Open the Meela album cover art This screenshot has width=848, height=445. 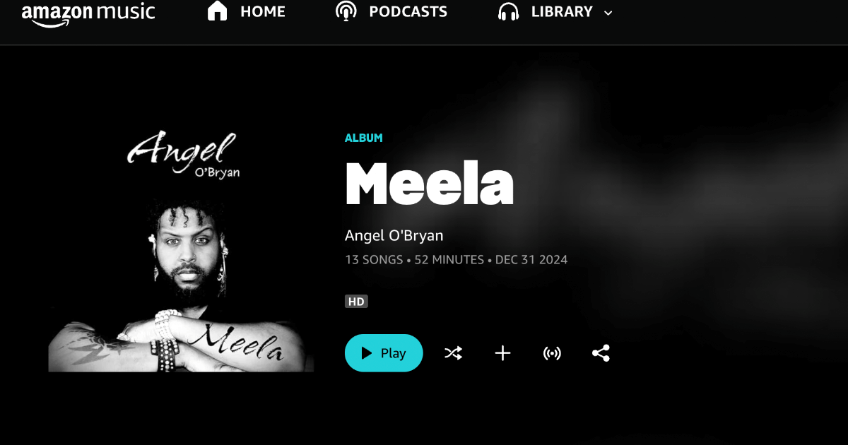(x=181, y=239)
